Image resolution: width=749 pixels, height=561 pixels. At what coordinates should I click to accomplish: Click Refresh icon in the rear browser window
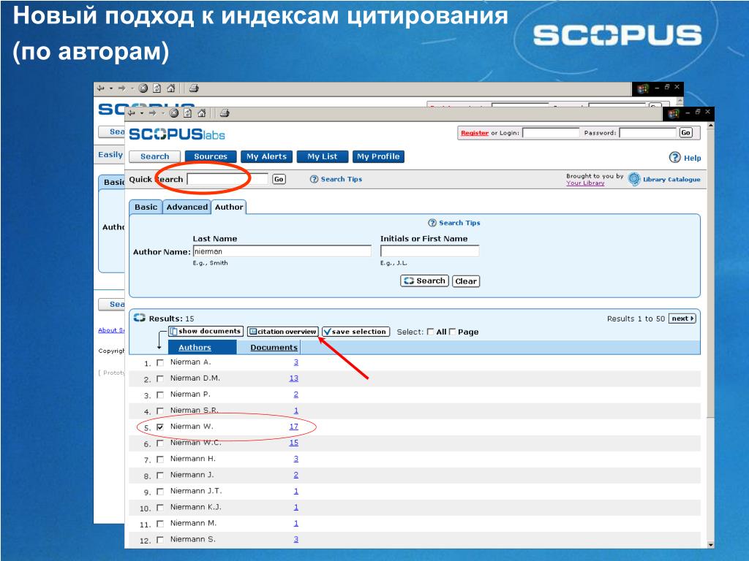point(157,88)
